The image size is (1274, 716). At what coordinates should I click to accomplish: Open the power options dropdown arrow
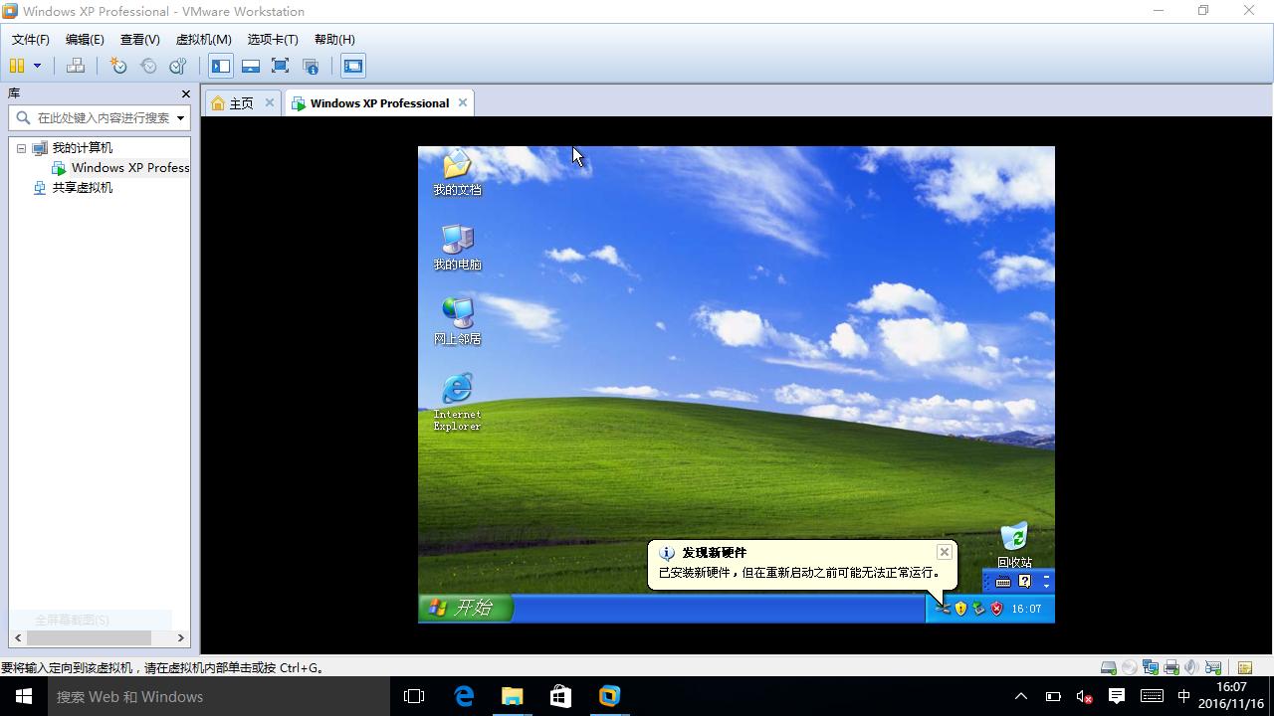(x=37, y=66)
